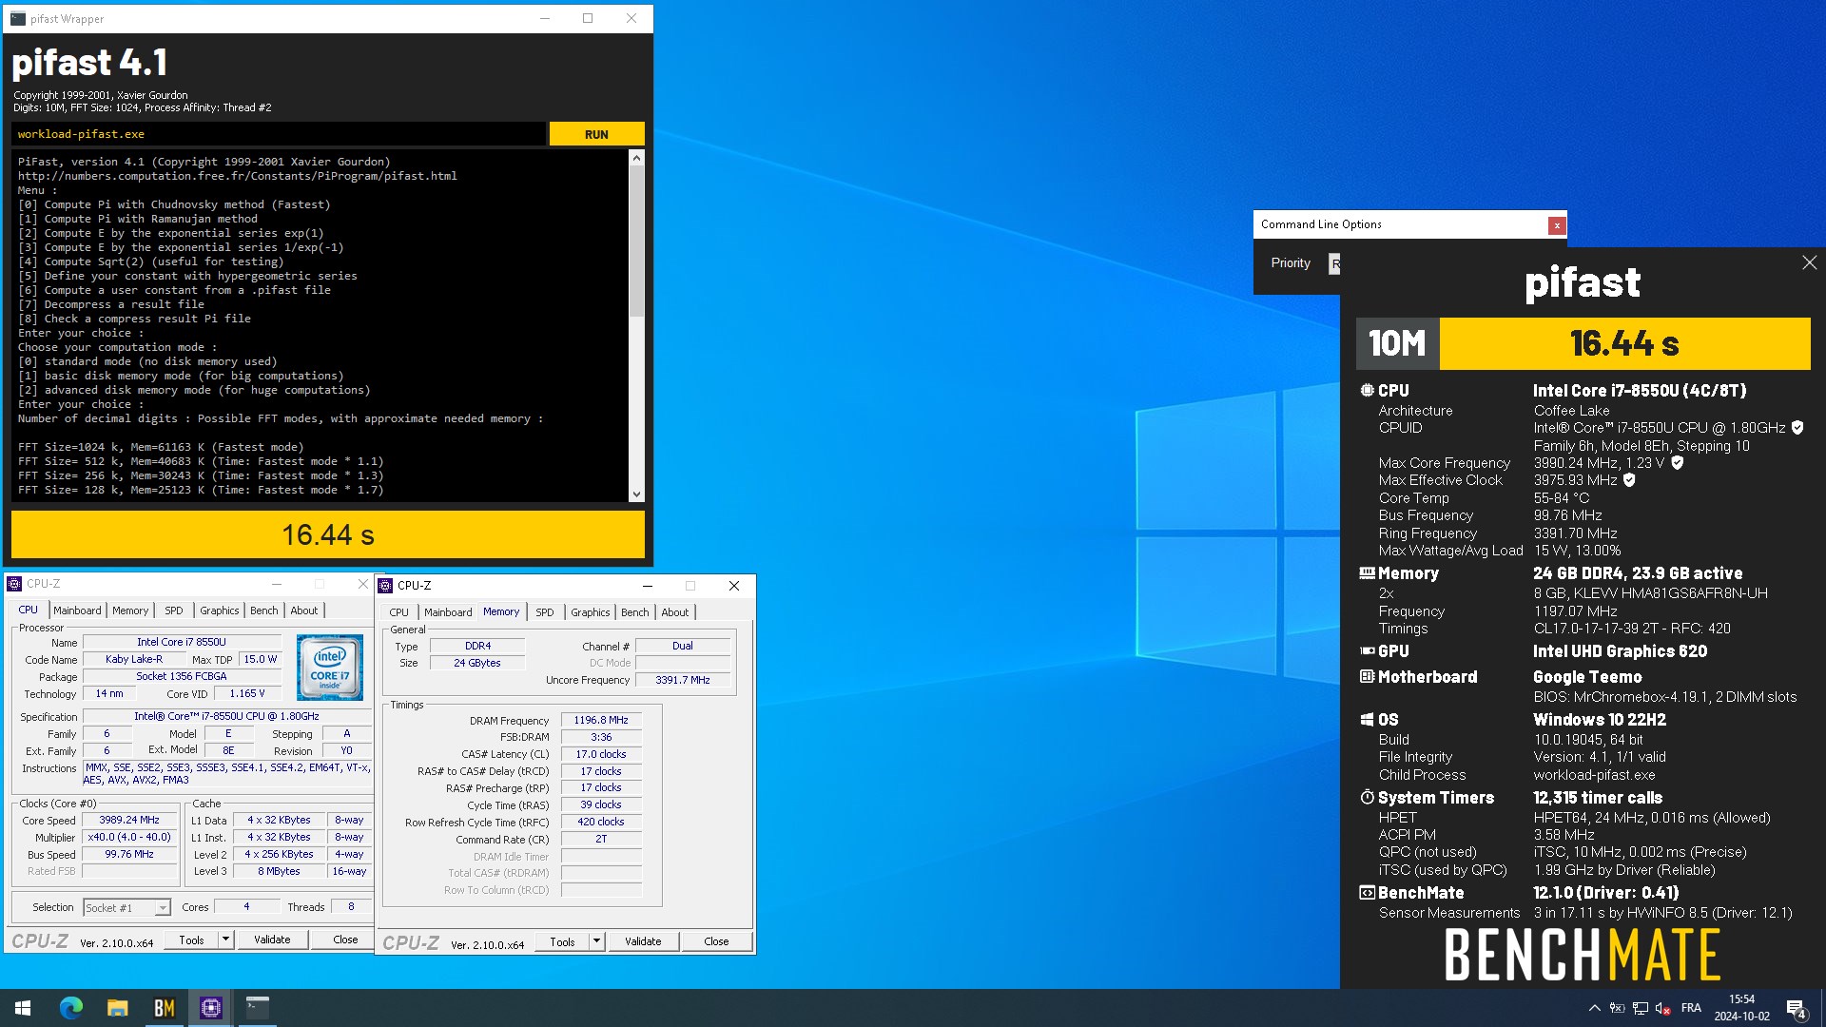Open Memory tab in left CPU-Z window
Viewport: 1826px width, 1027px height.
coord(130,610)
